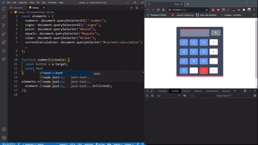The height and width of the screenshot is (145, 258).
Task: Focus the console Filter field
Action: tap(202, 96)
